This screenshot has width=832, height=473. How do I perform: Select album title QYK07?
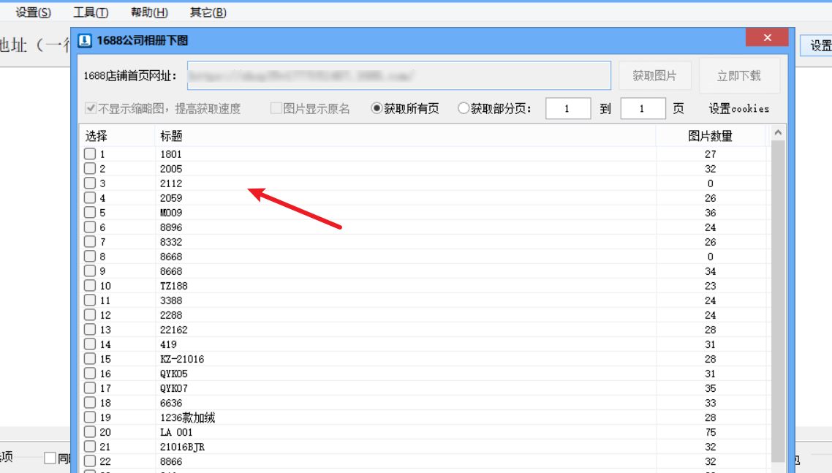click(173, 389)
